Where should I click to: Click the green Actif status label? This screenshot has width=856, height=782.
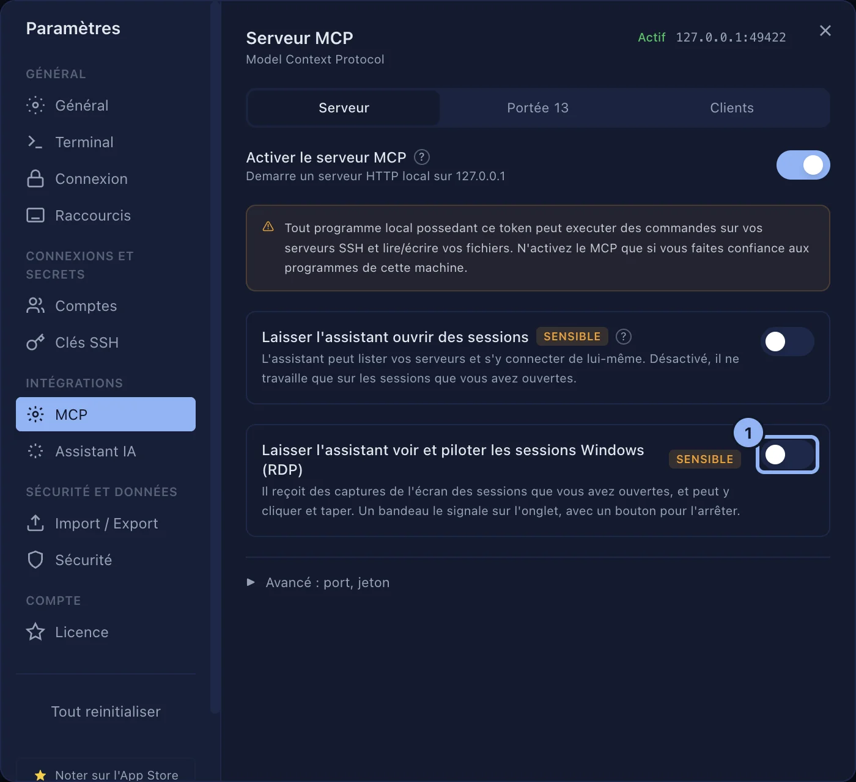(651, 37)
